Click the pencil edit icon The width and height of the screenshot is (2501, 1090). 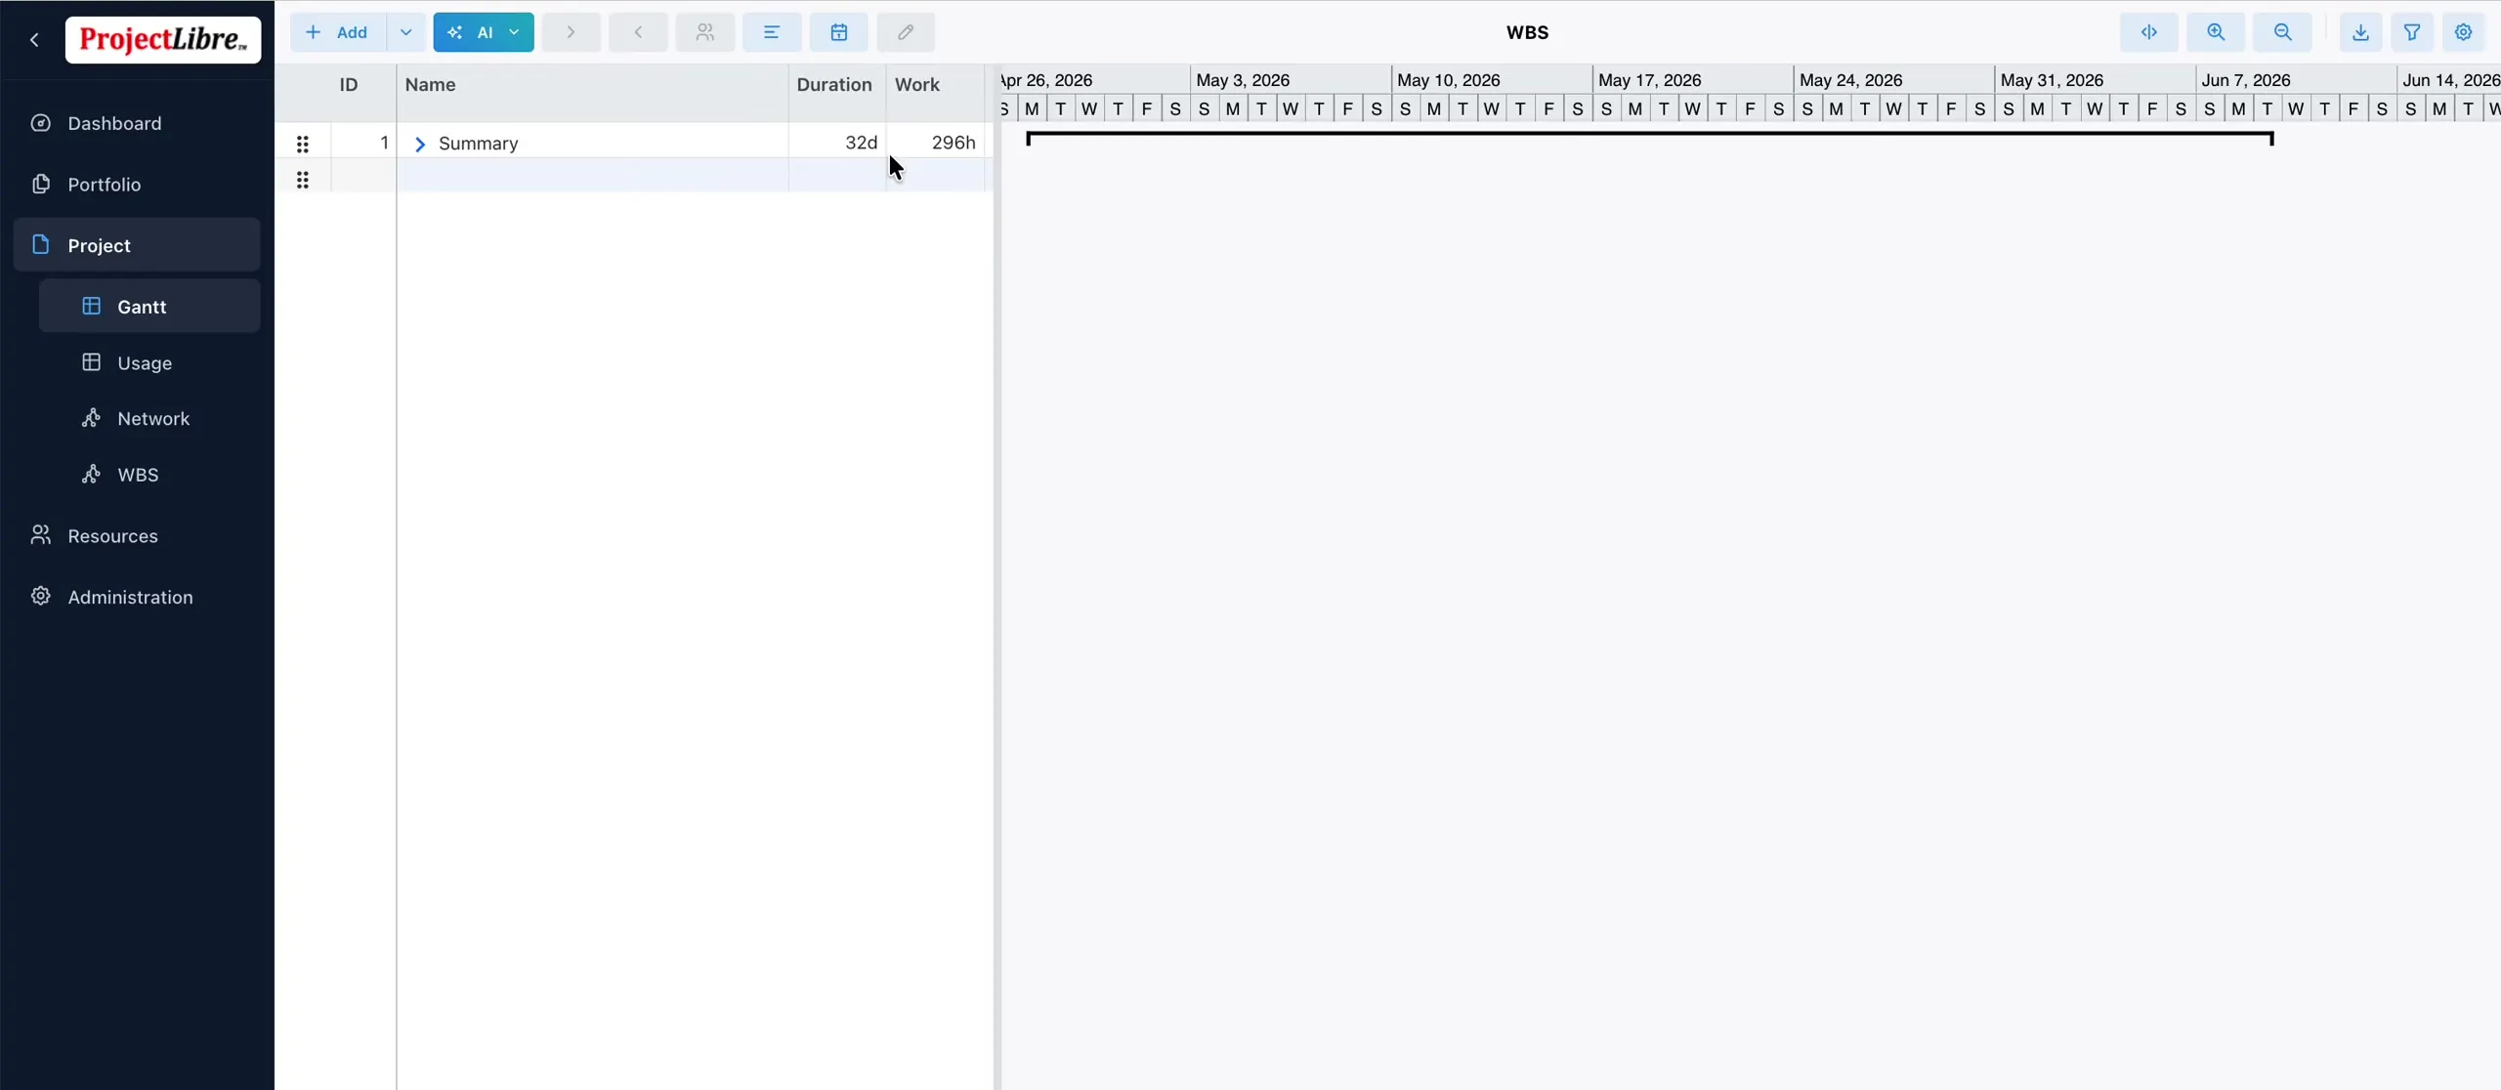point(906,32)
